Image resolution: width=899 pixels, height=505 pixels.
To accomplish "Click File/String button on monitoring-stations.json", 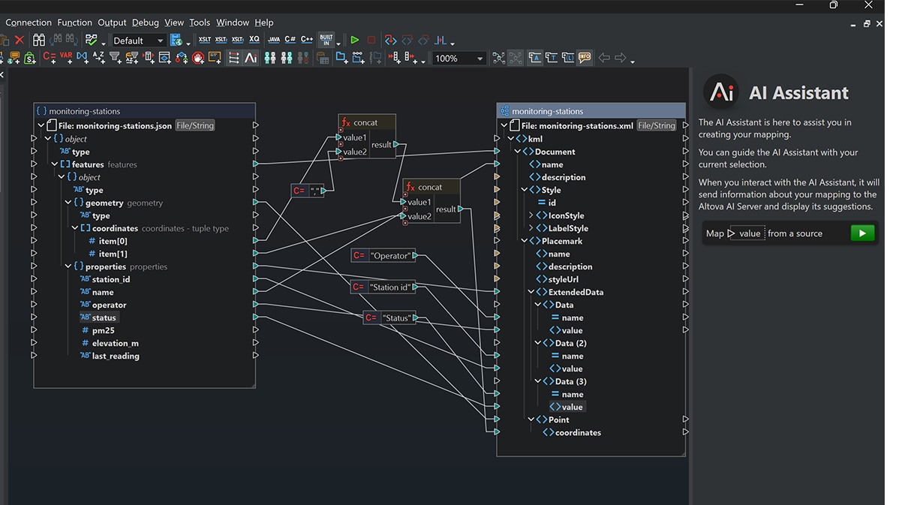I will (x=195, y=125).
